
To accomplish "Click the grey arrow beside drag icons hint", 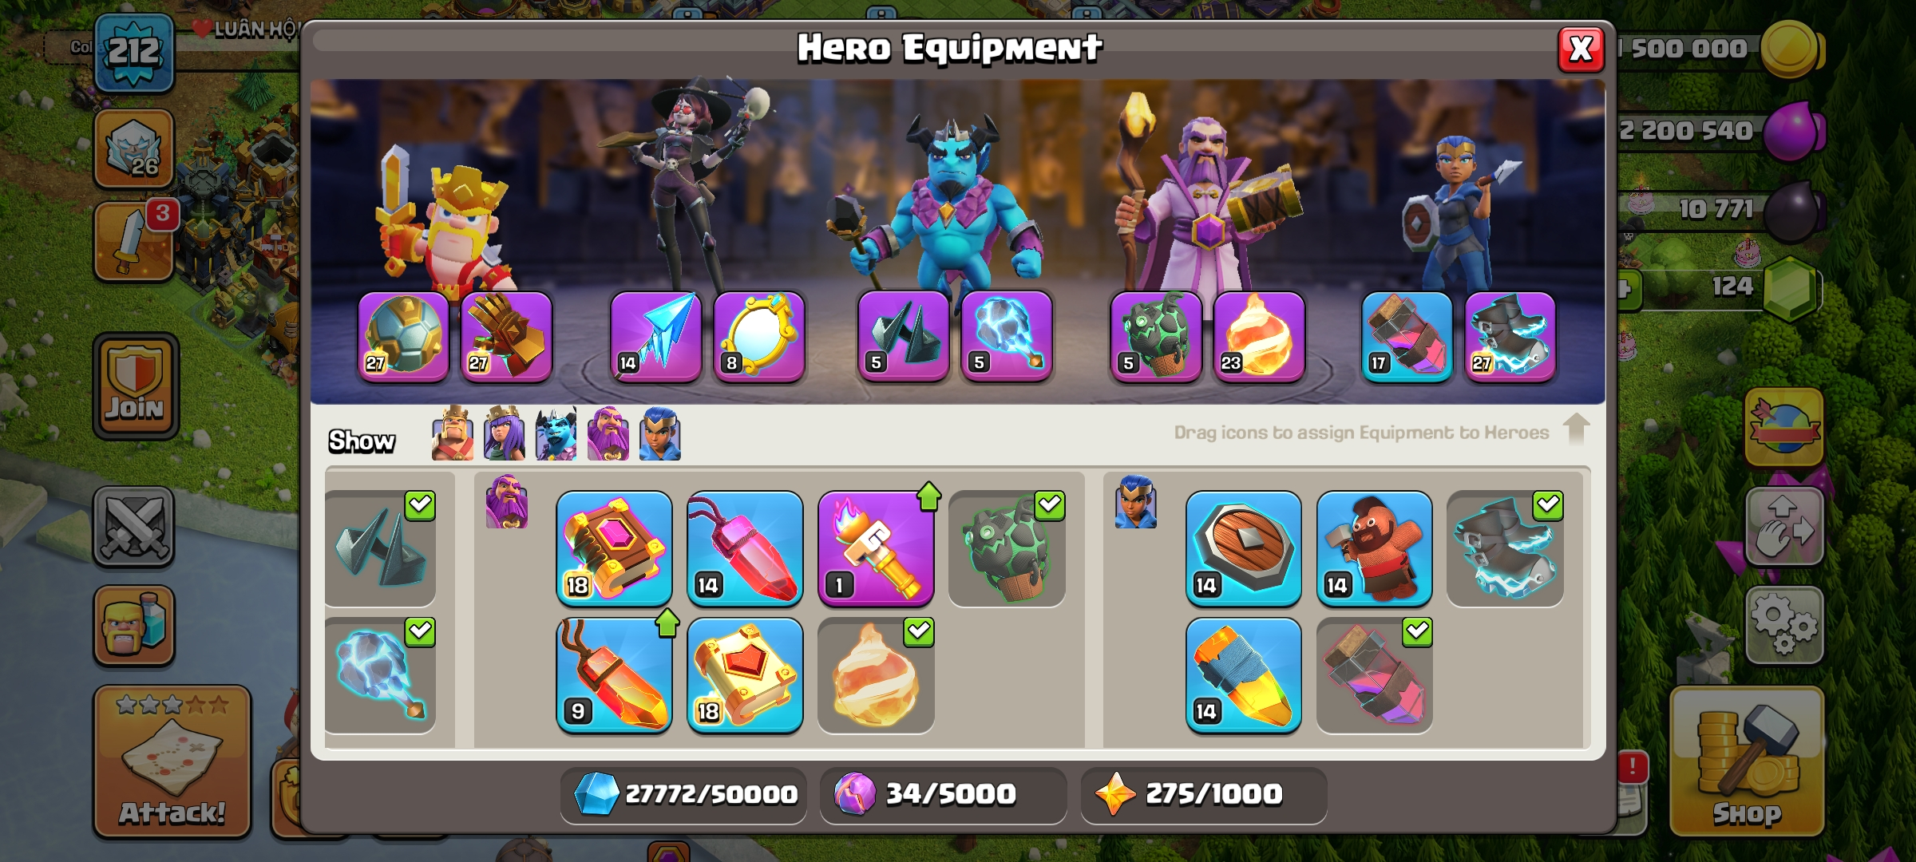I will point(1576,429).
